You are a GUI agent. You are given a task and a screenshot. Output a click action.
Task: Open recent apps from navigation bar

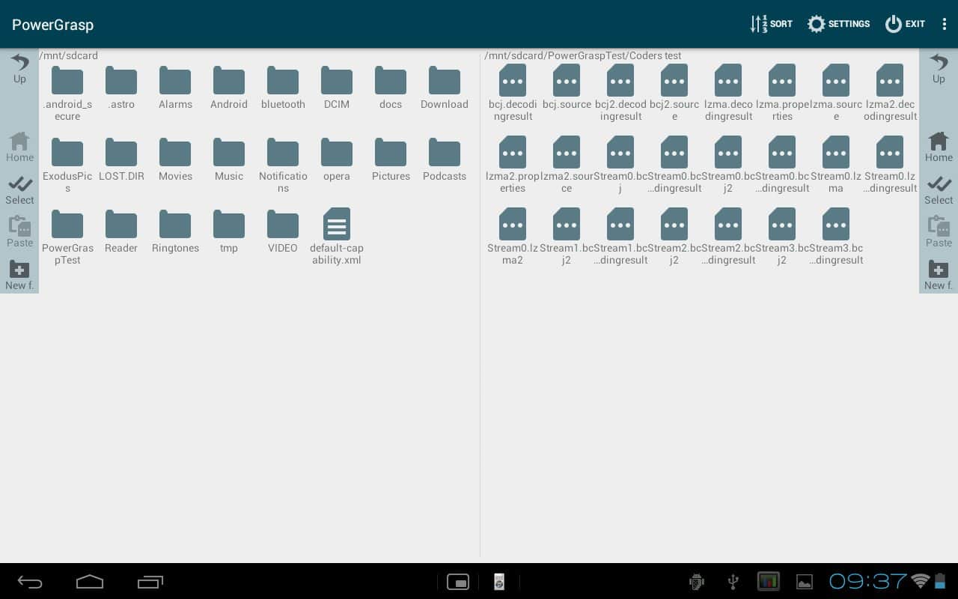(x=150, y=582)
